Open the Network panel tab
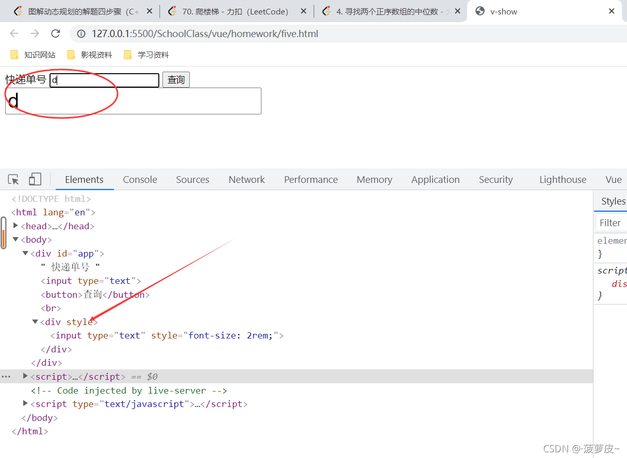627x458 pixels. point(246,179)
